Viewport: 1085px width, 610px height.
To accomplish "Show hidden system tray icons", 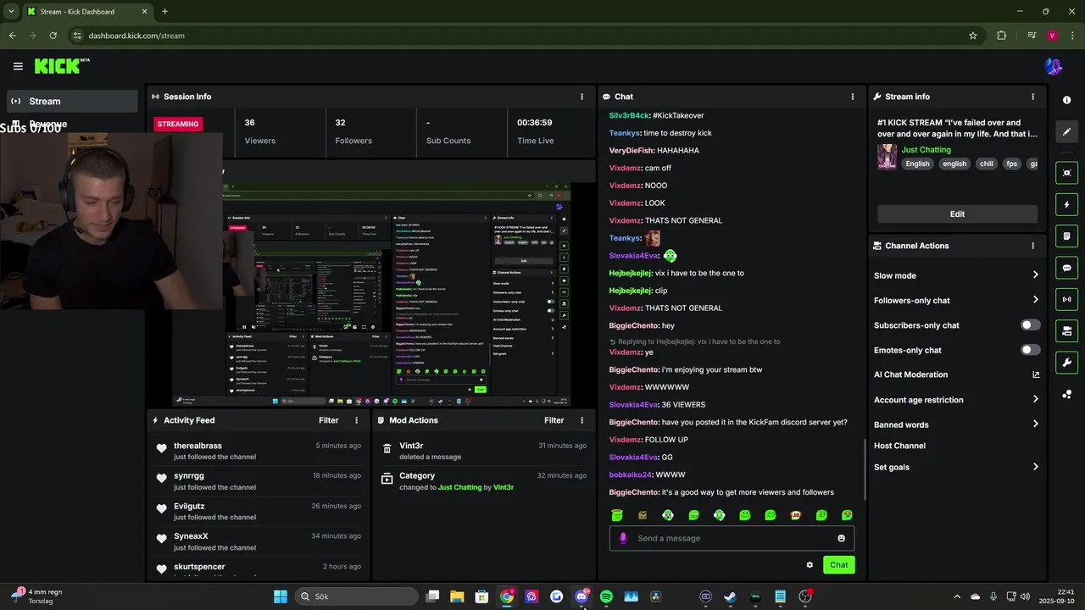I will [957, 596].
